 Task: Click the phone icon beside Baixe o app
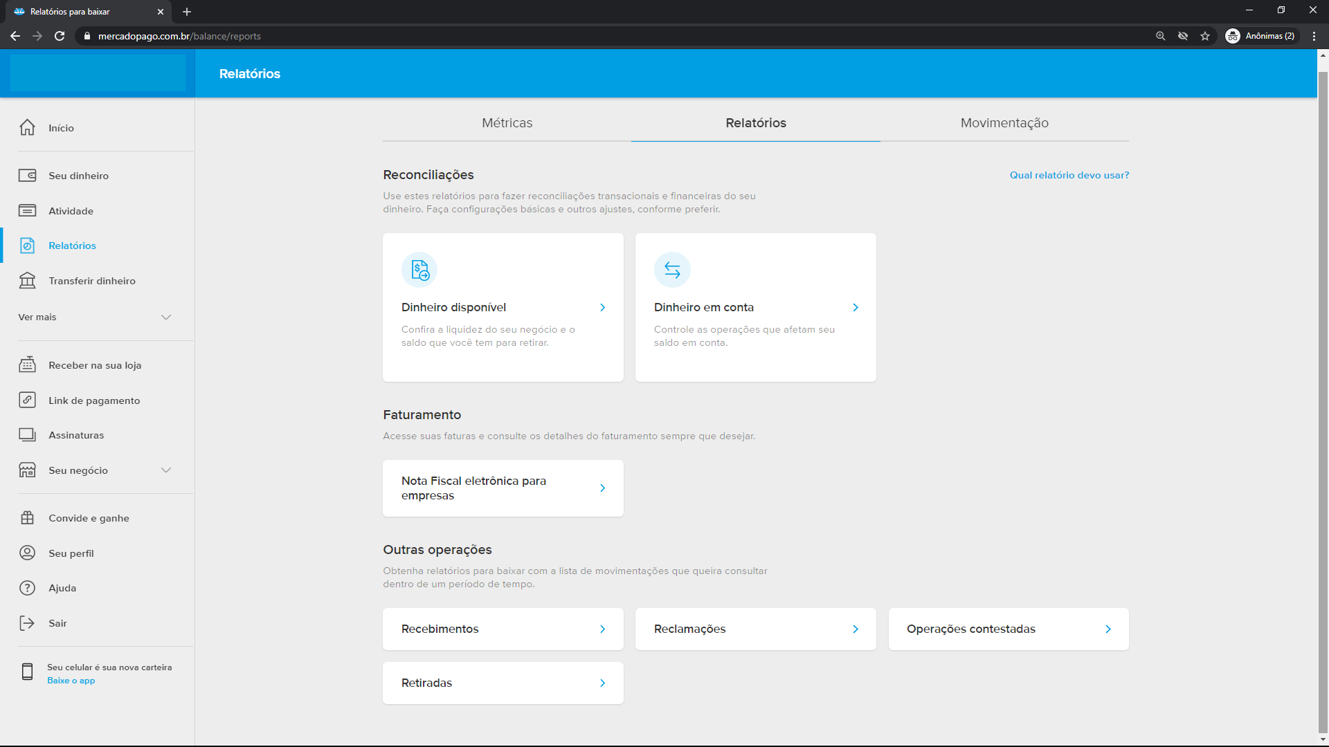pyautogui.click(x=27, y=672)
